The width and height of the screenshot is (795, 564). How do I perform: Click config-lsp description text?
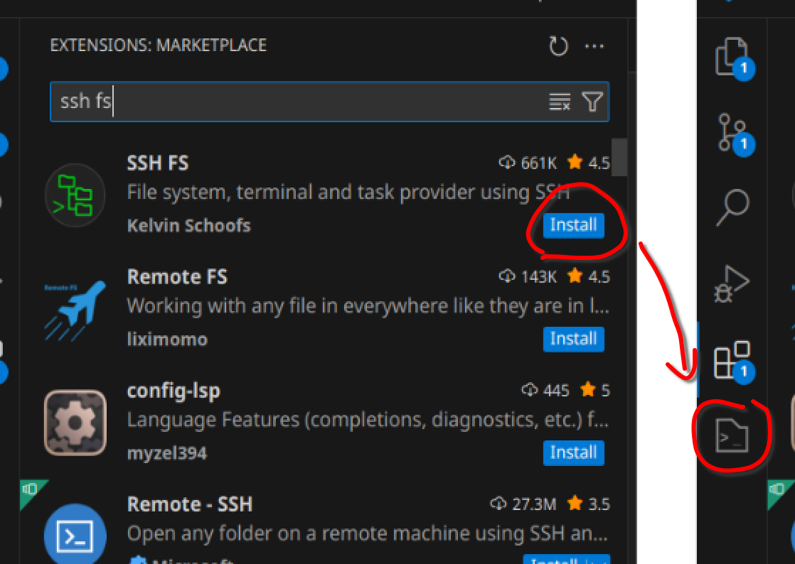pyautogui.click(x=368, y=421)
